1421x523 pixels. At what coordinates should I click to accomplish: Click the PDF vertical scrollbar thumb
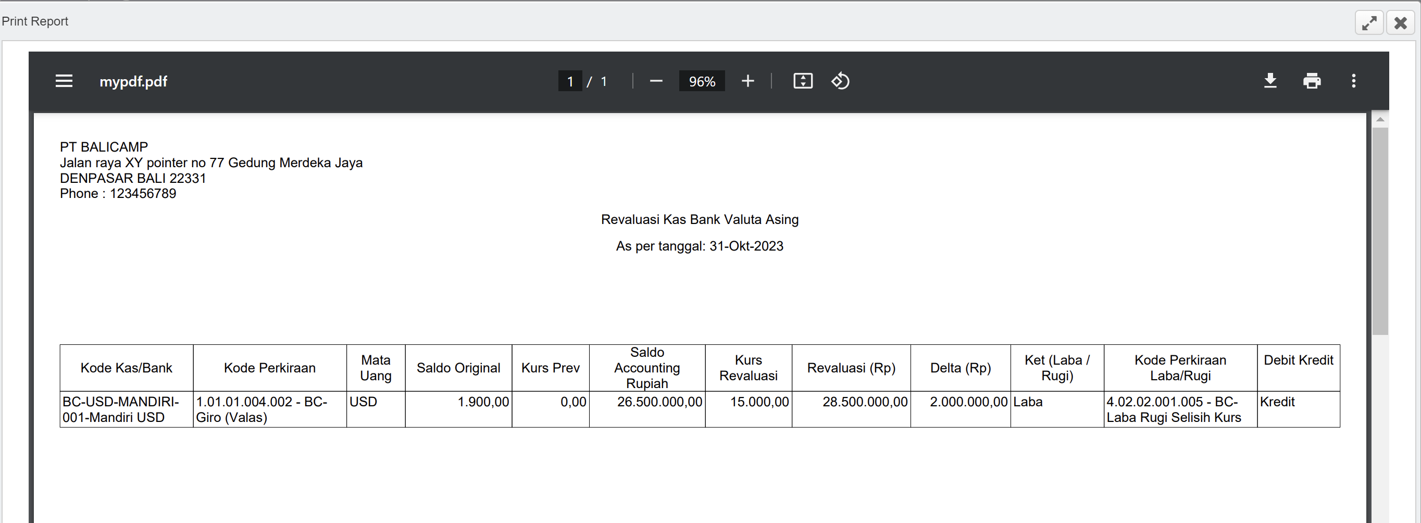1380,231
